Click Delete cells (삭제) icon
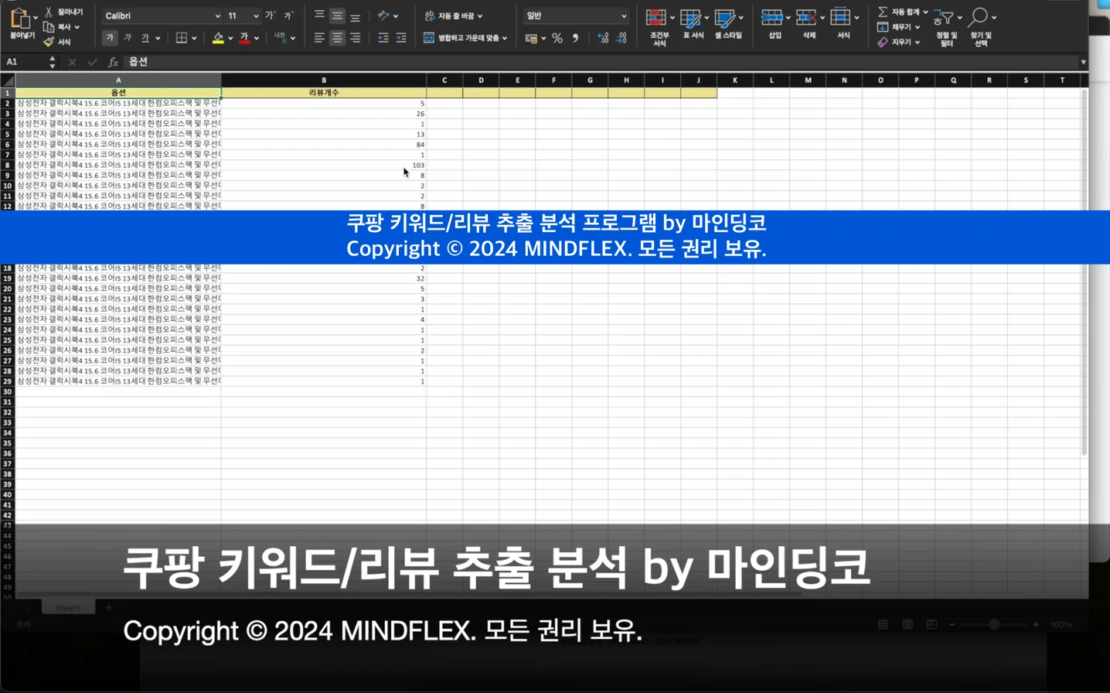This screenshot has width=1110, height=693. pyautogui.click(x=806, y=18)
